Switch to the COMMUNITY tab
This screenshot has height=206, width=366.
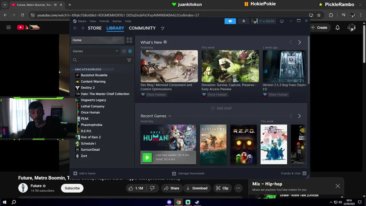(142, 28)
